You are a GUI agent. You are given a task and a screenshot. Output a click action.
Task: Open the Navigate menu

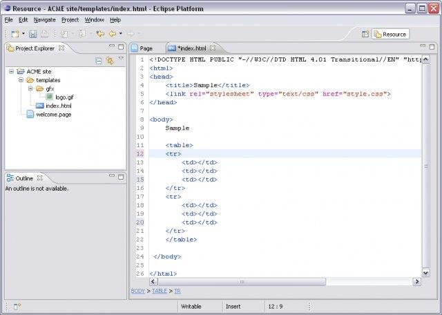point(44,20)
